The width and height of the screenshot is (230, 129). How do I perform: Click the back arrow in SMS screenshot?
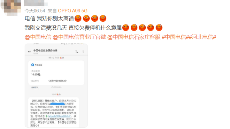tap(29, 52)
